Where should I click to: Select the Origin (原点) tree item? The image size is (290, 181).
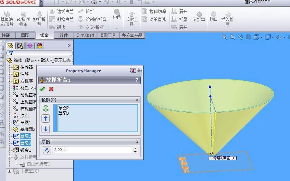point(21,116)
